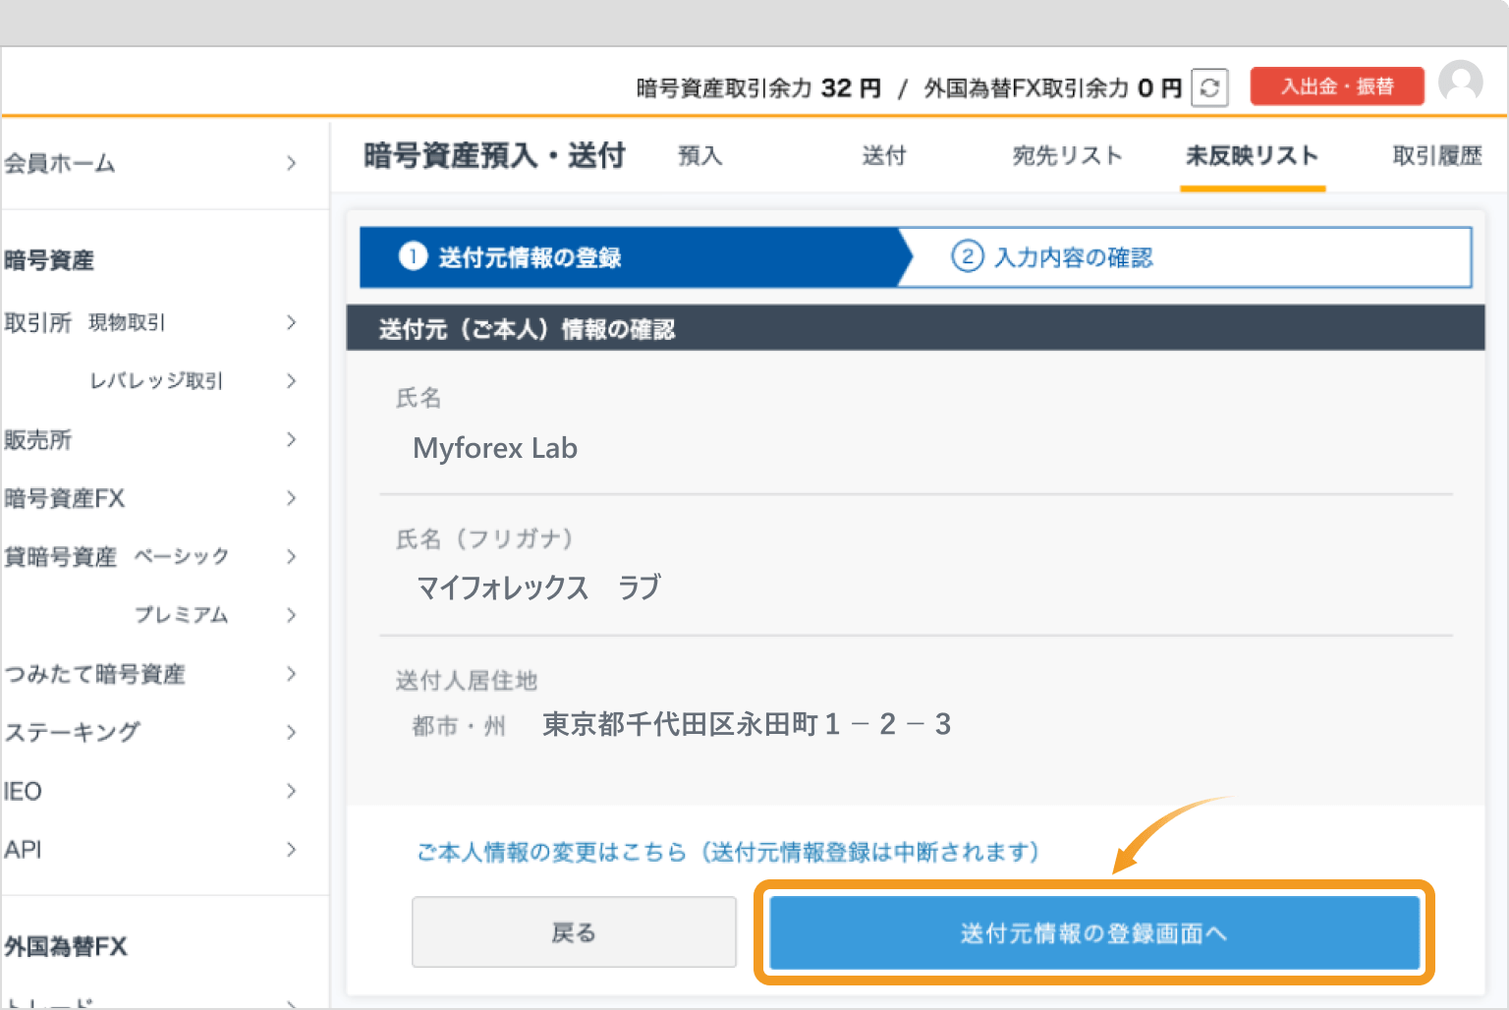Open the user profile avatar icon
1509x1010 pixels.
click(1461, 83)
